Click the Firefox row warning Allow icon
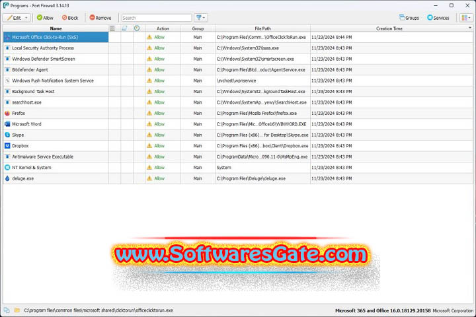476x317 pixels. [149, 113]
